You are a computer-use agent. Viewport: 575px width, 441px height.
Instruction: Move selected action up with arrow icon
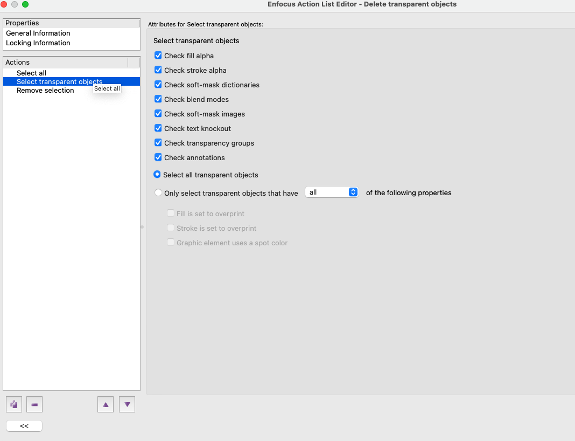pyautogui.click(x=106, y=404)
